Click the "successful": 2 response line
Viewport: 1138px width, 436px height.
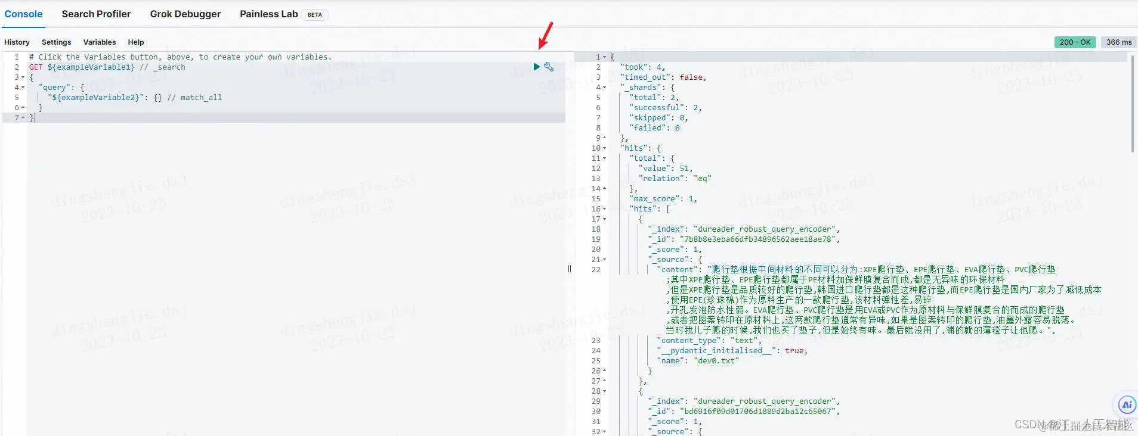click(x=666, y=108)
